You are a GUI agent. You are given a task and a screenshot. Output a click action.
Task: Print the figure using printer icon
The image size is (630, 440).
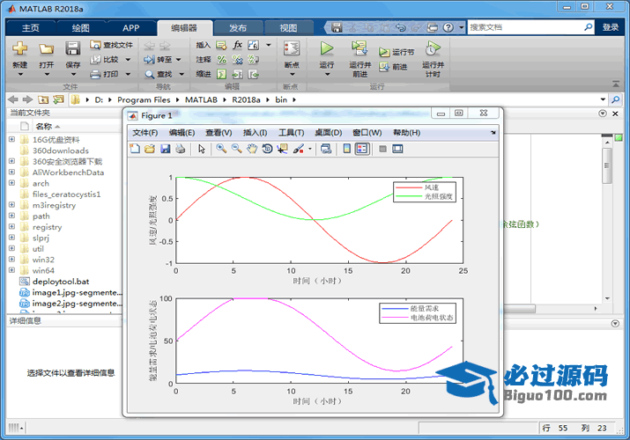pyautogui.click(x=181, y=149)
